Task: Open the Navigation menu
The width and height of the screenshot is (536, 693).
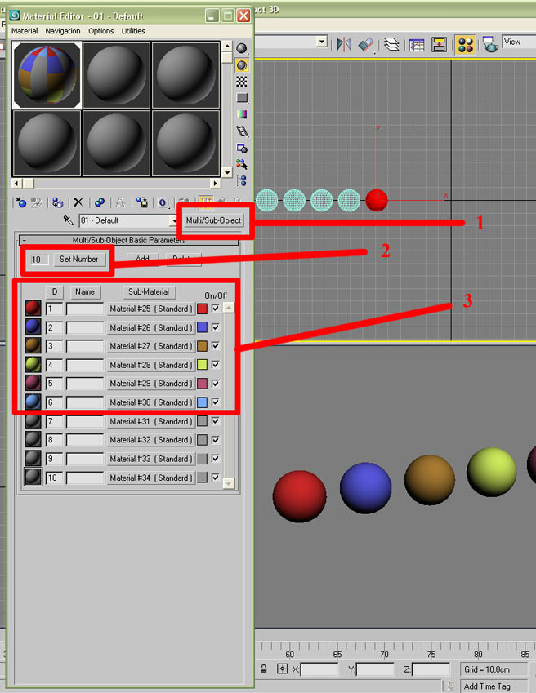Action: pyautogui.click(x=63, y=31)
